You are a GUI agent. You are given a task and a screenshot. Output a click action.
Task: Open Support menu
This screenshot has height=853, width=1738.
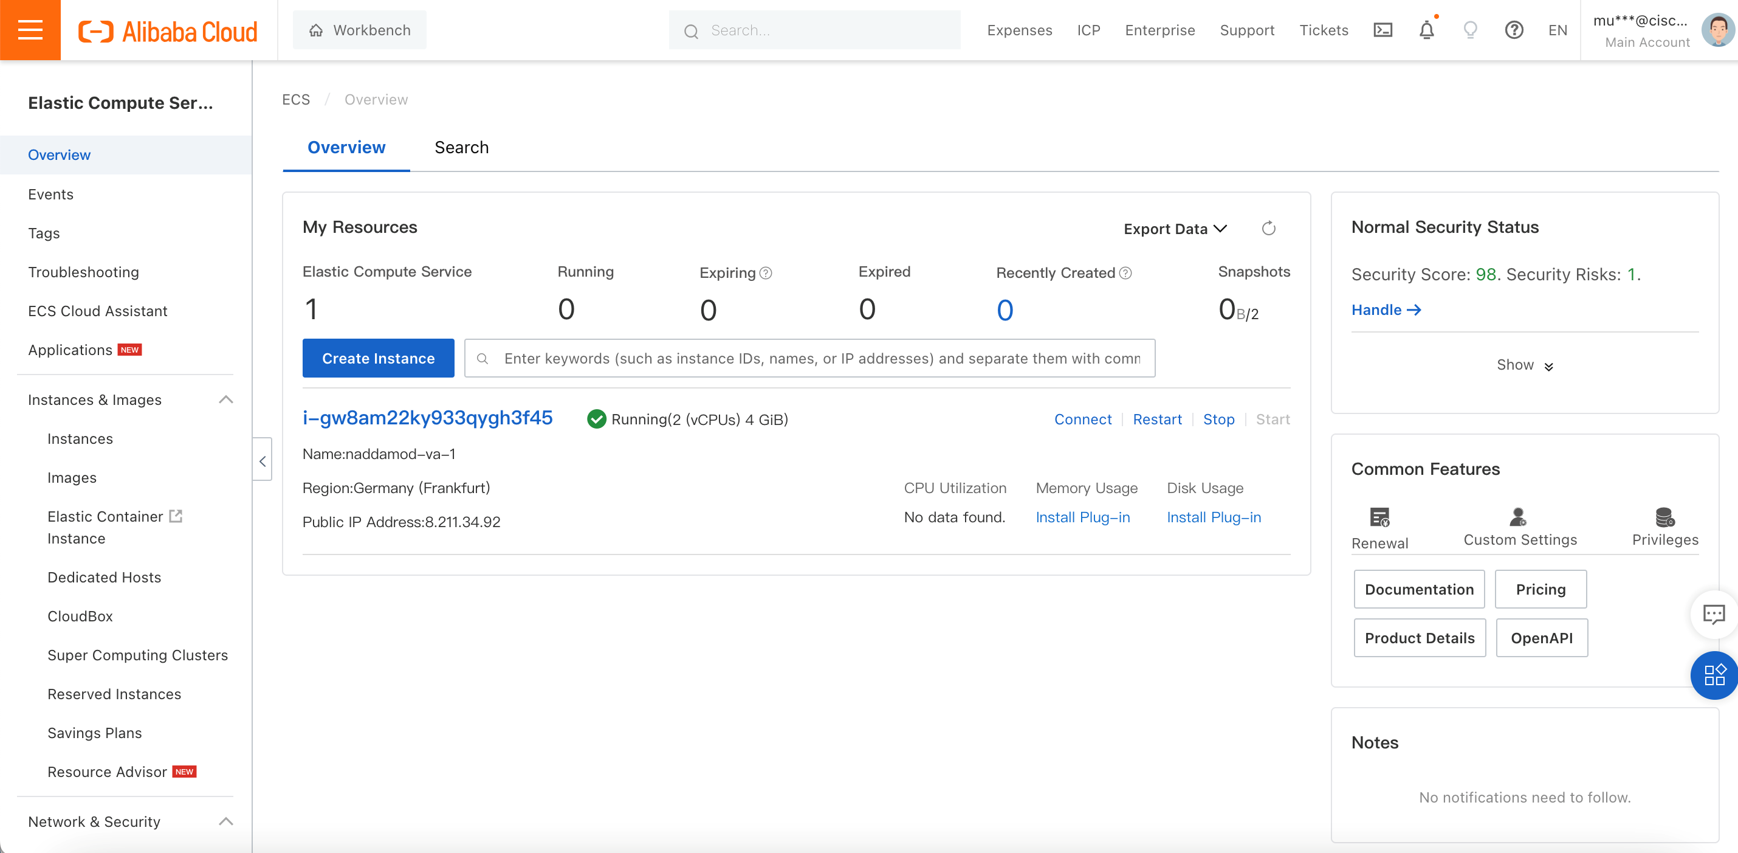[x=1247, y=30]
